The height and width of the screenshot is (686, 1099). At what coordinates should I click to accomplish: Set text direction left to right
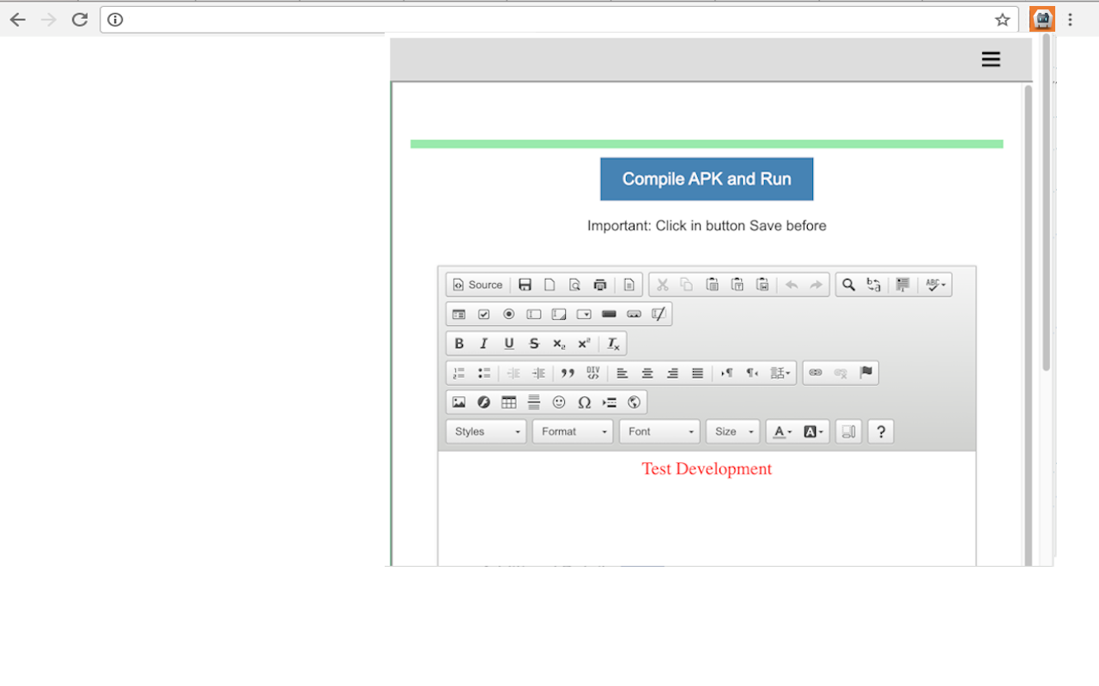726,373
